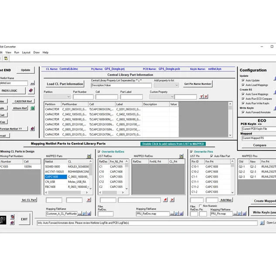
Task: Select the C10-1 row in LIST Pin
Action: click(x=210, y=167)
